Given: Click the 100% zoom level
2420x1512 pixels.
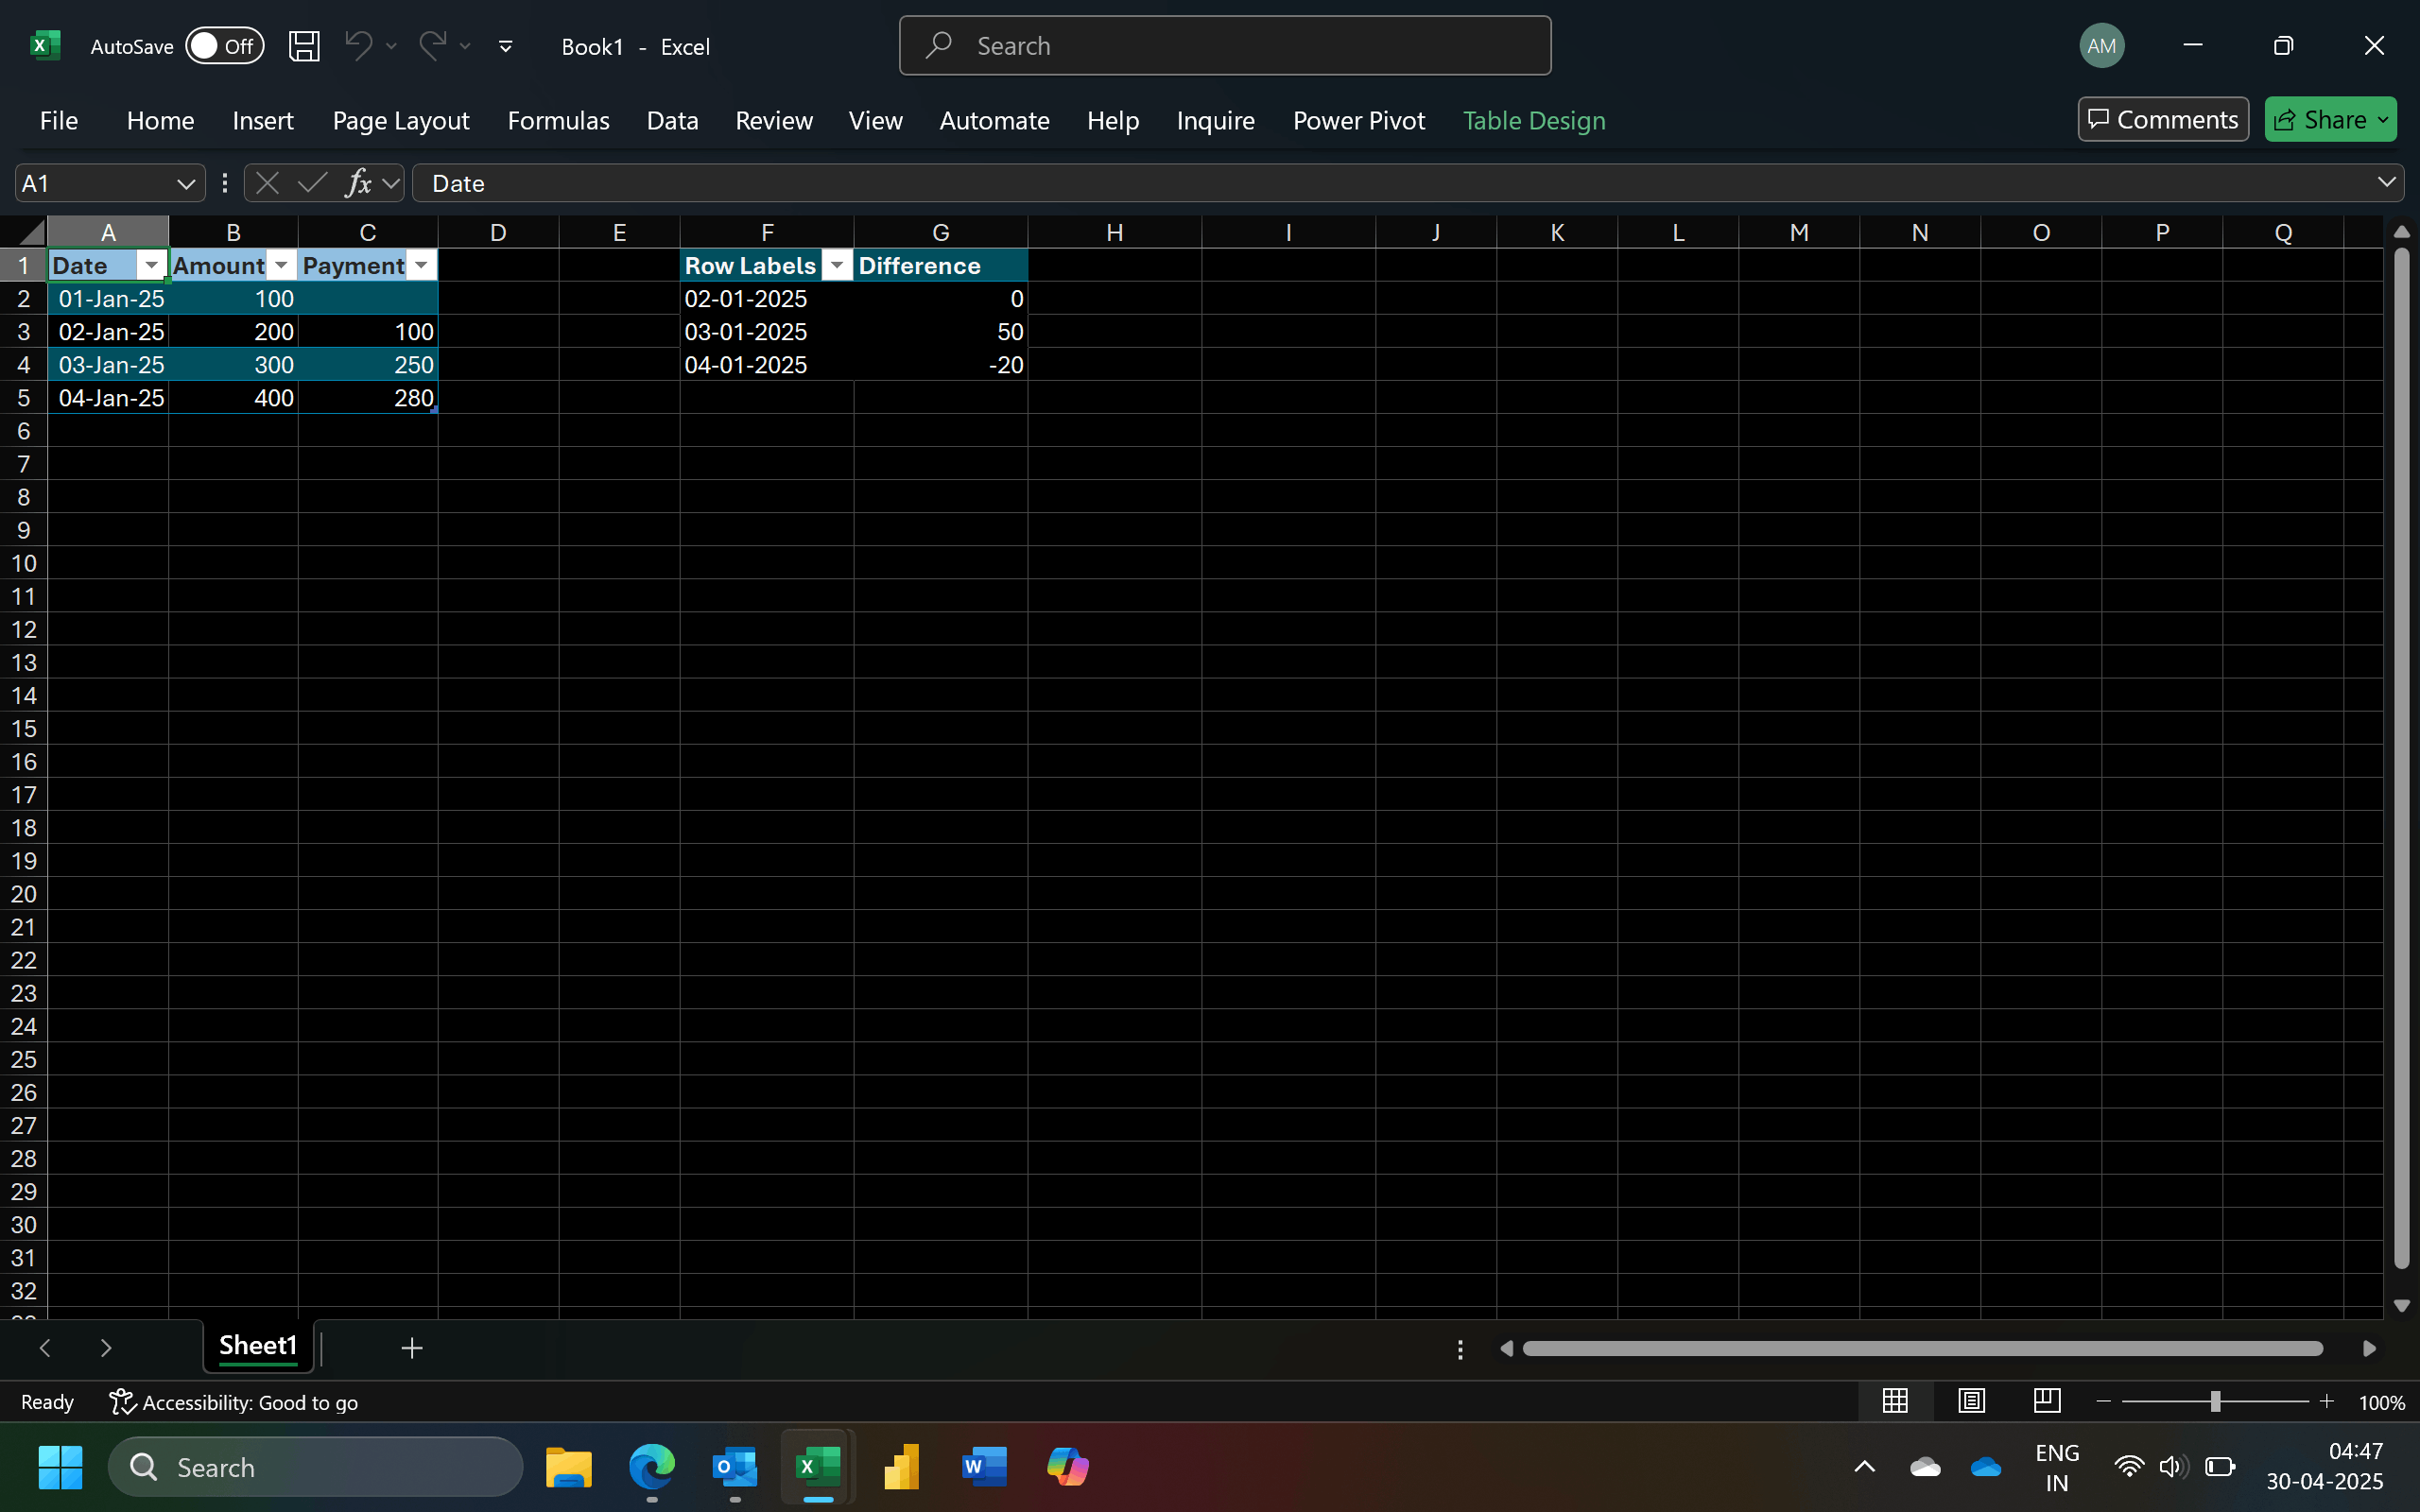Looking at the screenshot, I should point(2381,1403).
